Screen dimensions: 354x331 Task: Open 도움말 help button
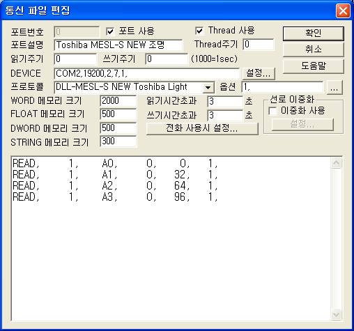[x=313, y=66]
